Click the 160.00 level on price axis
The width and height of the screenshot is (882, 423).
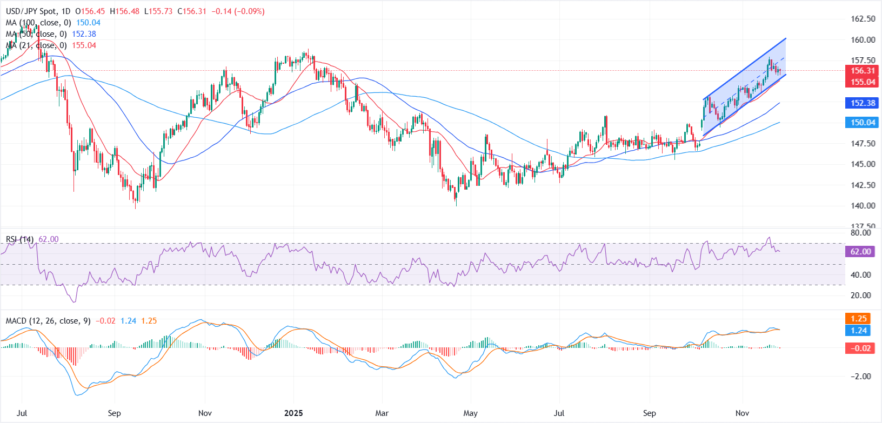pyautogui.click(x=863, y=39)
